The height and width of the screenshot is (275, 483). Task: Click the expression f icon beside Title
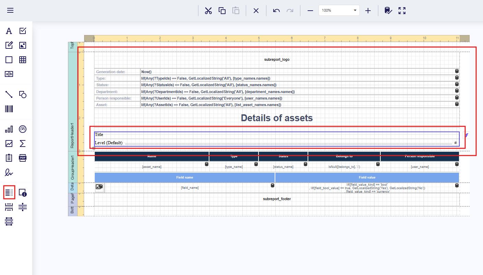coord(466,135)
